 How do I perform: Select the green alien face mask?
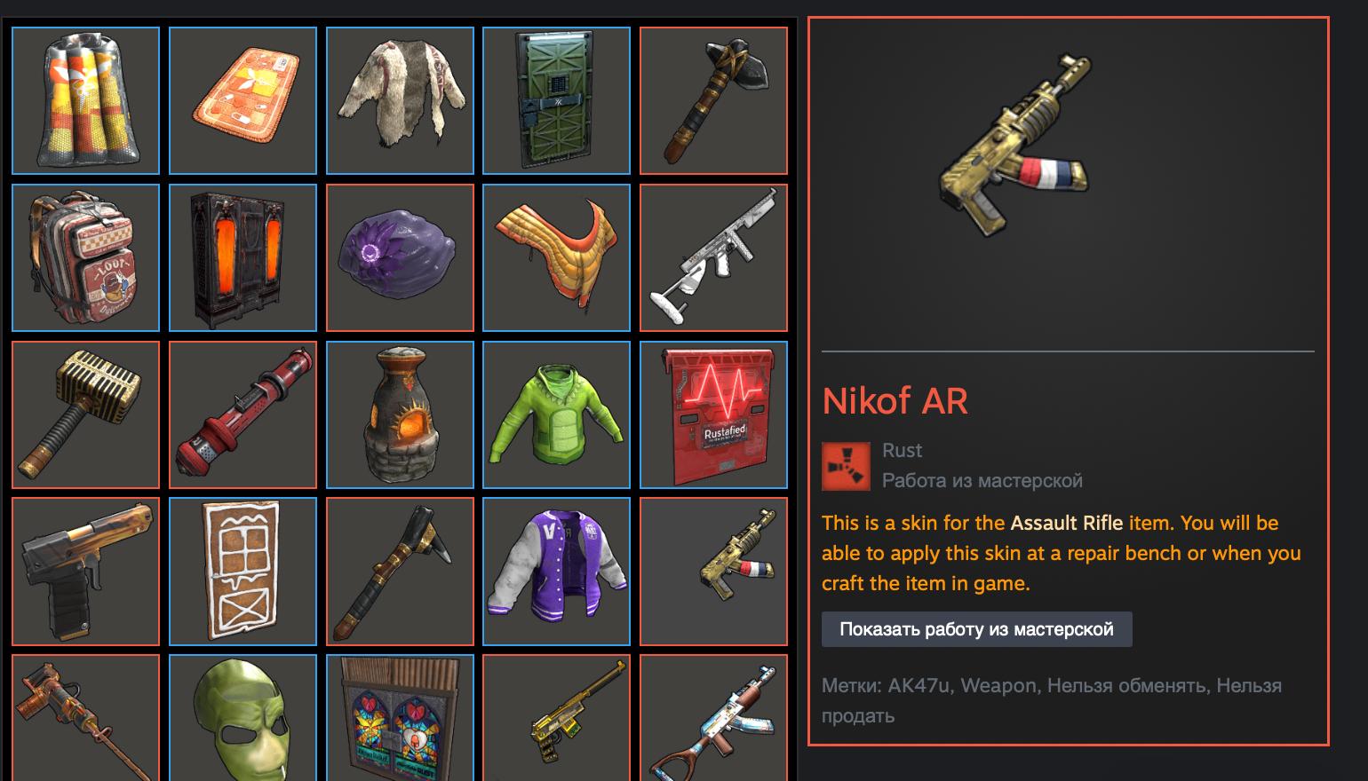pos(243,717)
